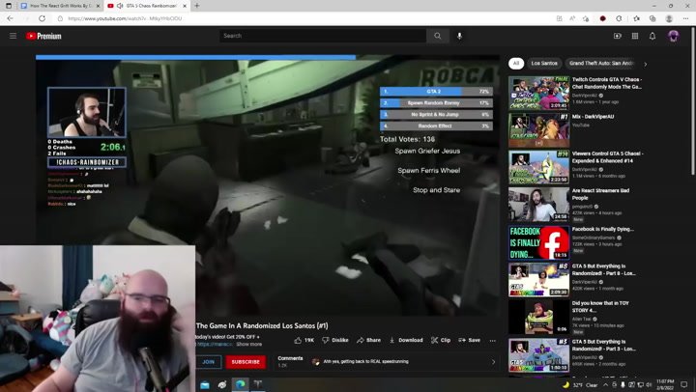Save the video to a playlist
The width and height of the screenshot is (696, 392).
point(469,340)
